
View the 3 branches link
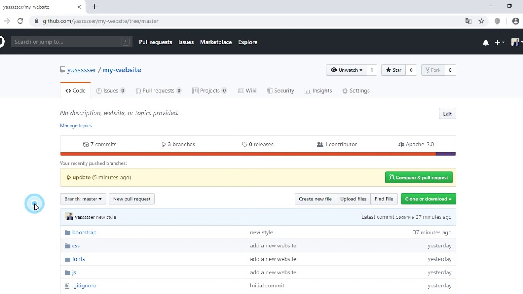coord(179,145)
